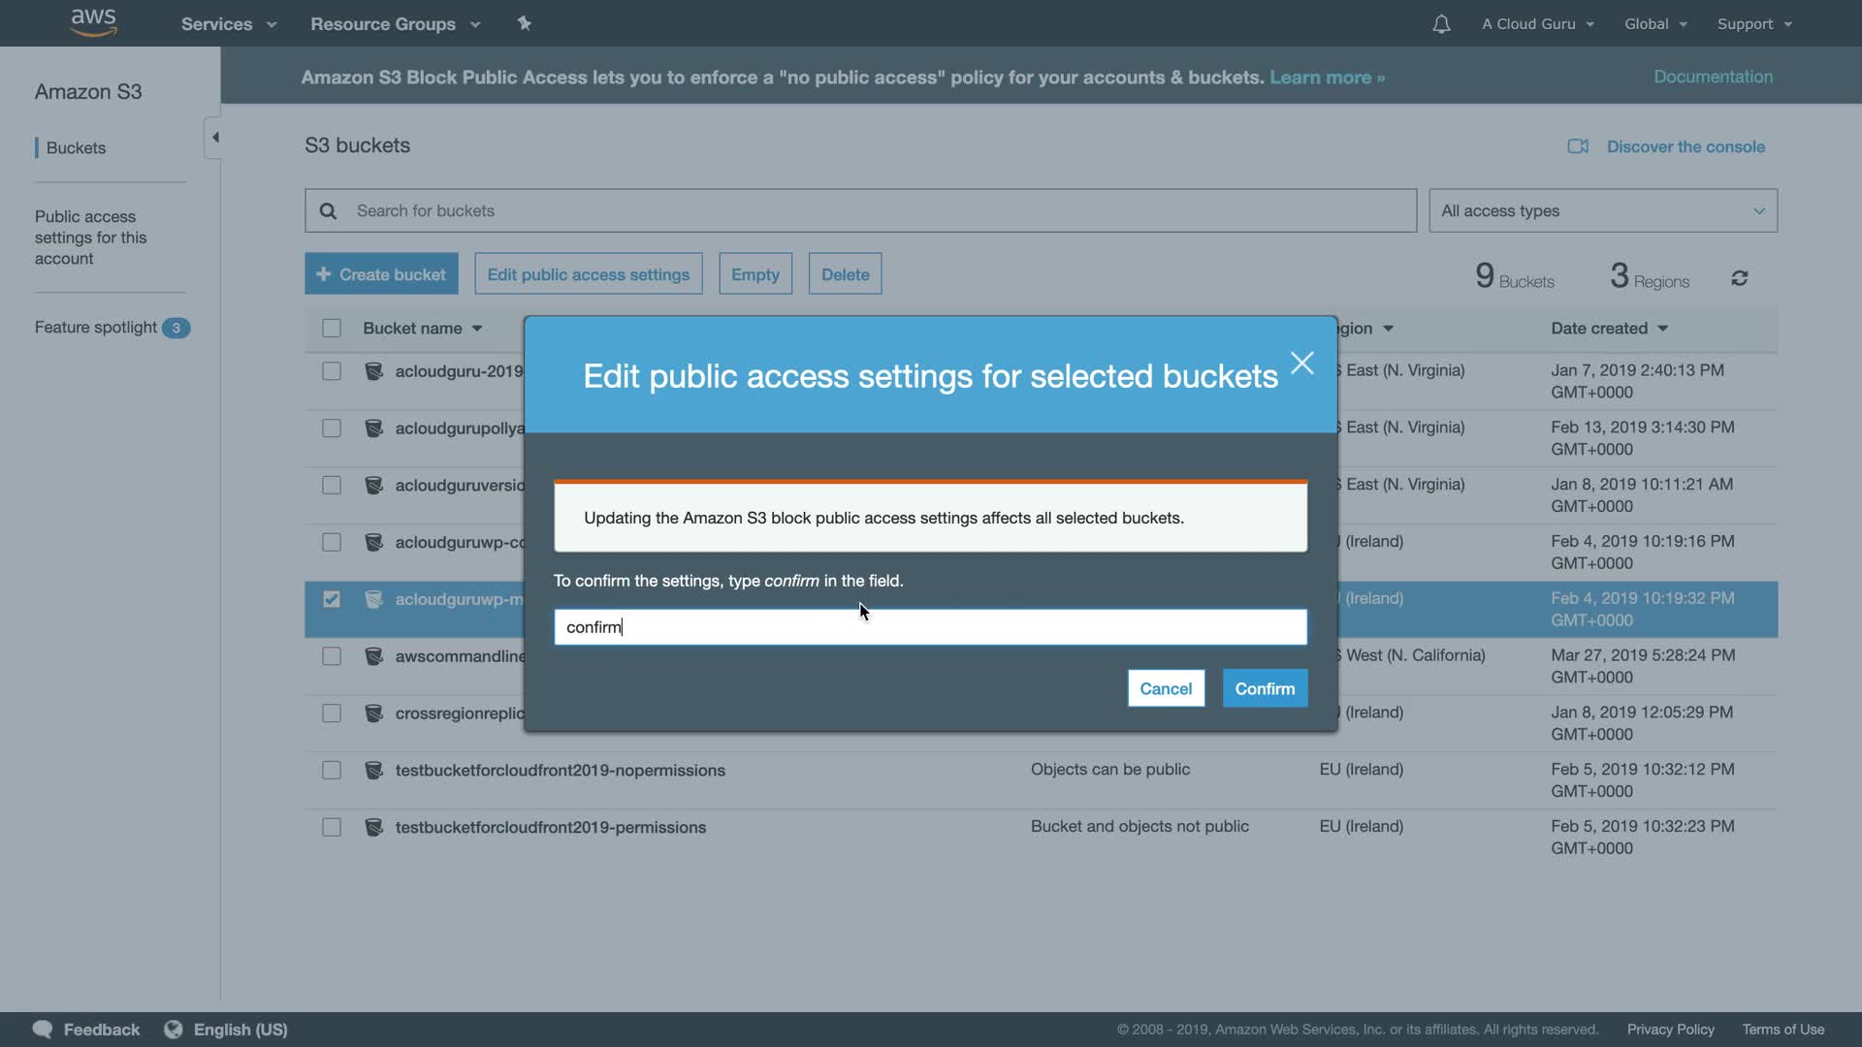Click the Feedback speech bubble icon
The height and width of the screenshot is (1047, 1862).
click(43, 1029)
